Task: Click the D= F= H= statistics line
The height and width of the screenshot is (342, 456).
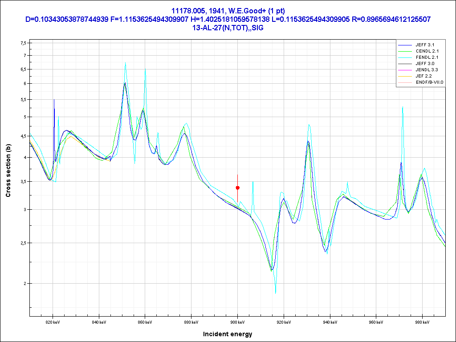Action: tap(228, 19)
